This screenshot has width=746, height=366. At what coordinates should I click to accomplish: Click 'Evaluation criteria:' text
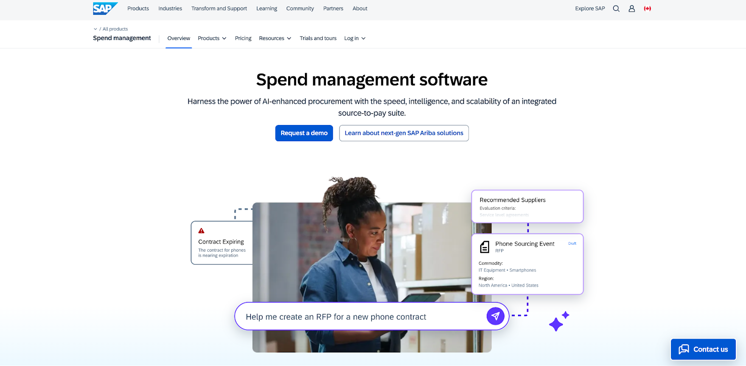pos(497,208)
